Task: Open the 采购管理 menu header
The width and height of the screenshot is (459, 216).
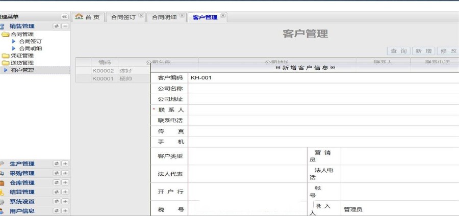Action: 22,173
